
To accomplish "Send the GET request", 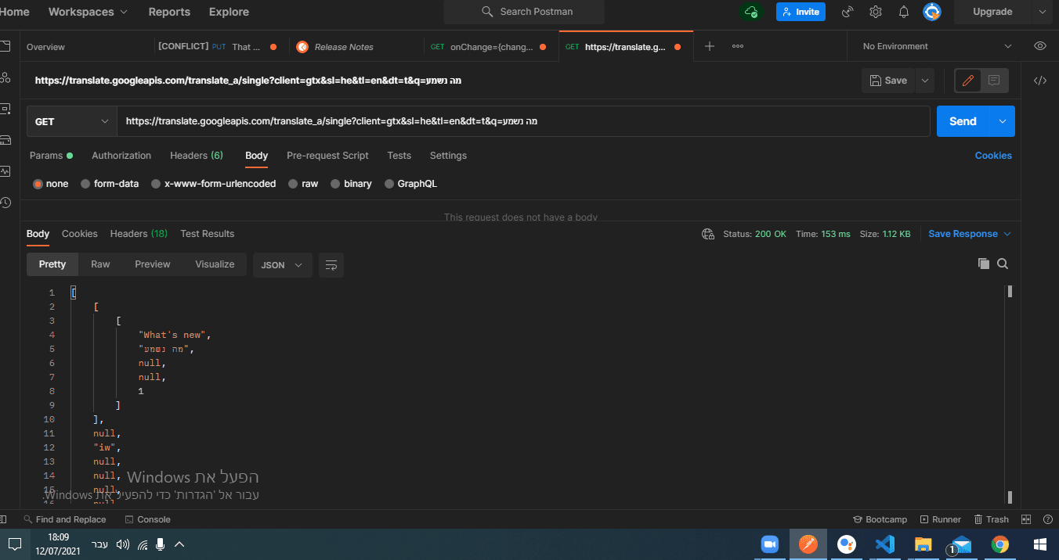I will pos(963,121).
